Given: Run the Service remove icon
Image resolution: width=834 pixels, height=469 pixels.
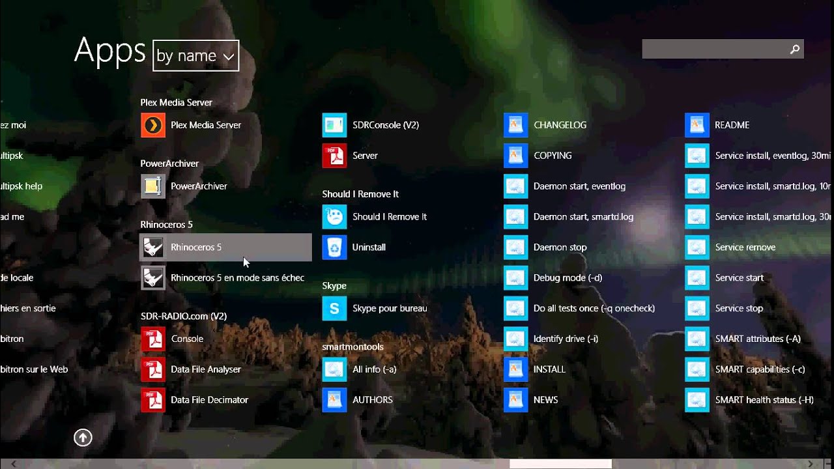Looking at the screenshot, I should [x=697, y=248].
